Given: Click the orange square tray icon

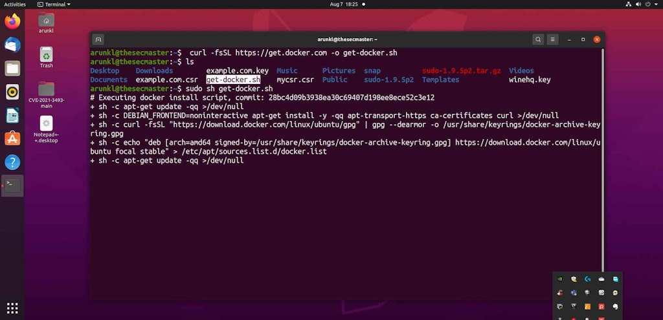Looking at the screenshot, I should pyautogui.click(x=587, y=306).
